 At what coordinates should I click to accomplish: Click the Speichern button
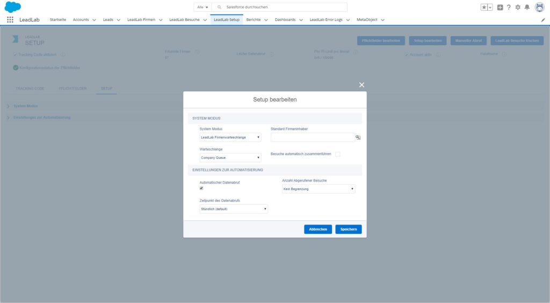tap(348, 229)
